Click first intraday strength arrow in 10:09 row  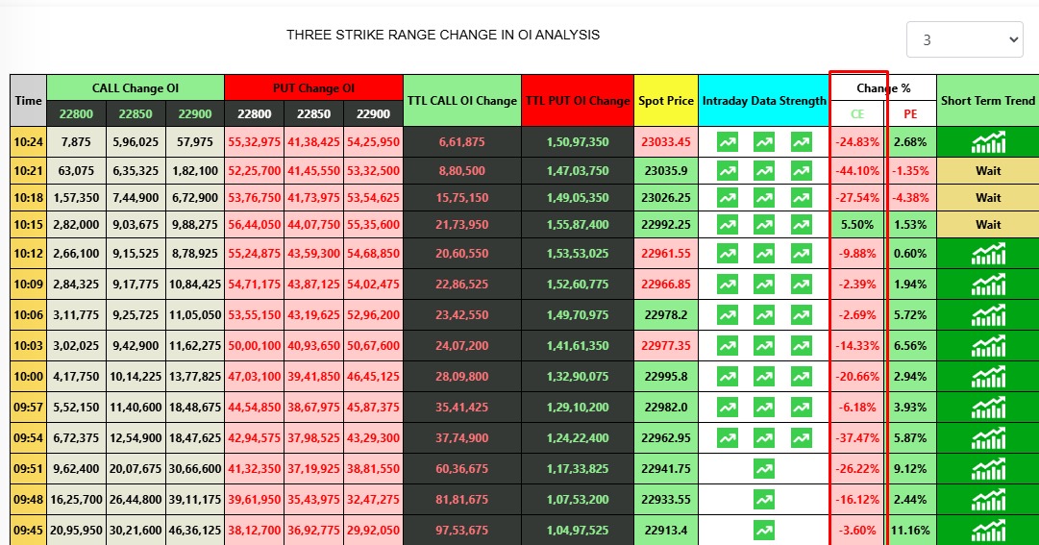[728, 285]
